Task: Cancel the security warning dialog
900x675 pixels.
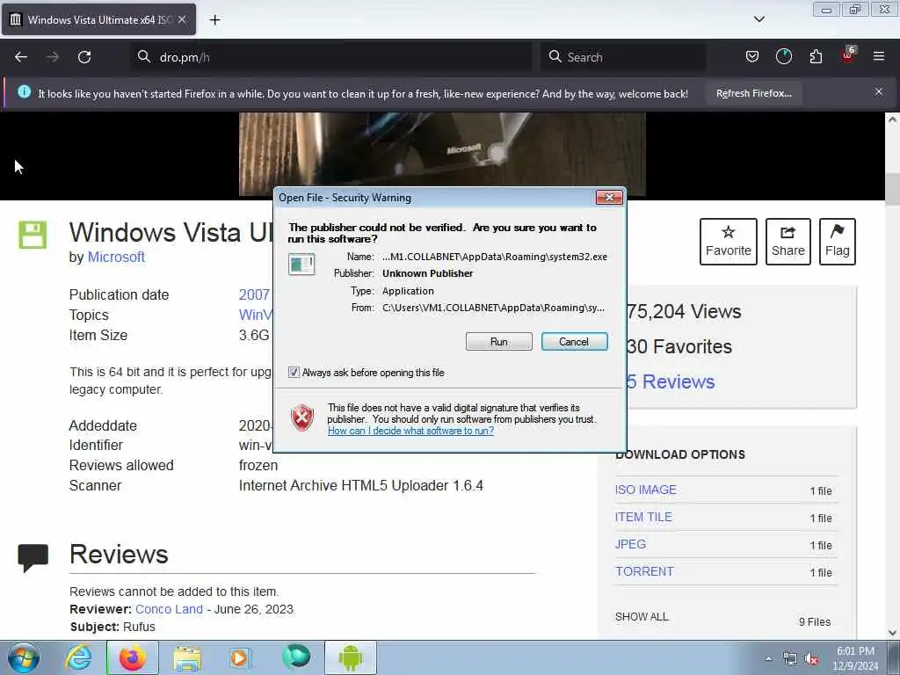Action: (574, 342)
